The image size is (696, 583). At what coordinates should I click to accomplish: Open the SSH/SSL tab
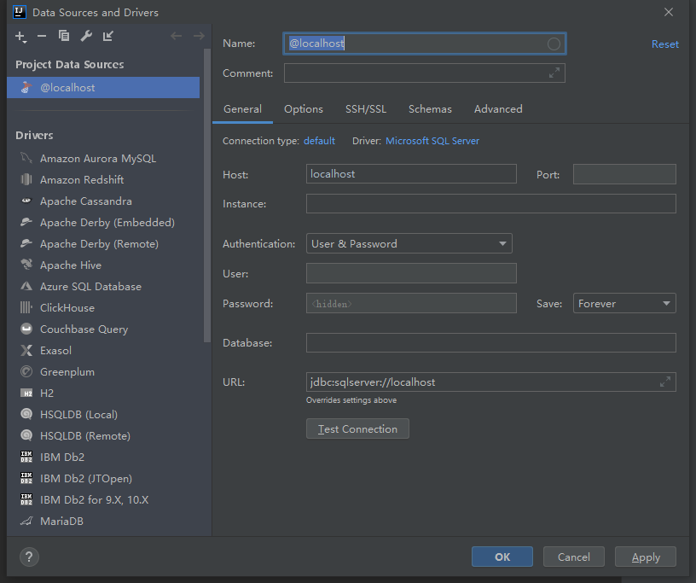pyautogui.click(x=366, y=109)
